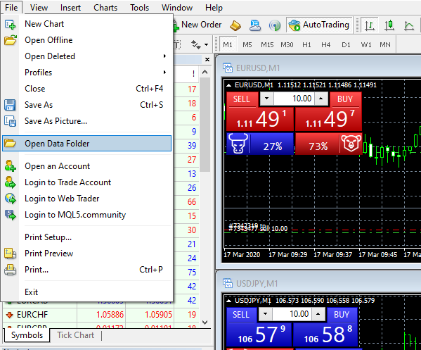Viewport: 421px width, 350px height.
Task: Click SELL on the USDJPY chart
Action: click(241, 315)
